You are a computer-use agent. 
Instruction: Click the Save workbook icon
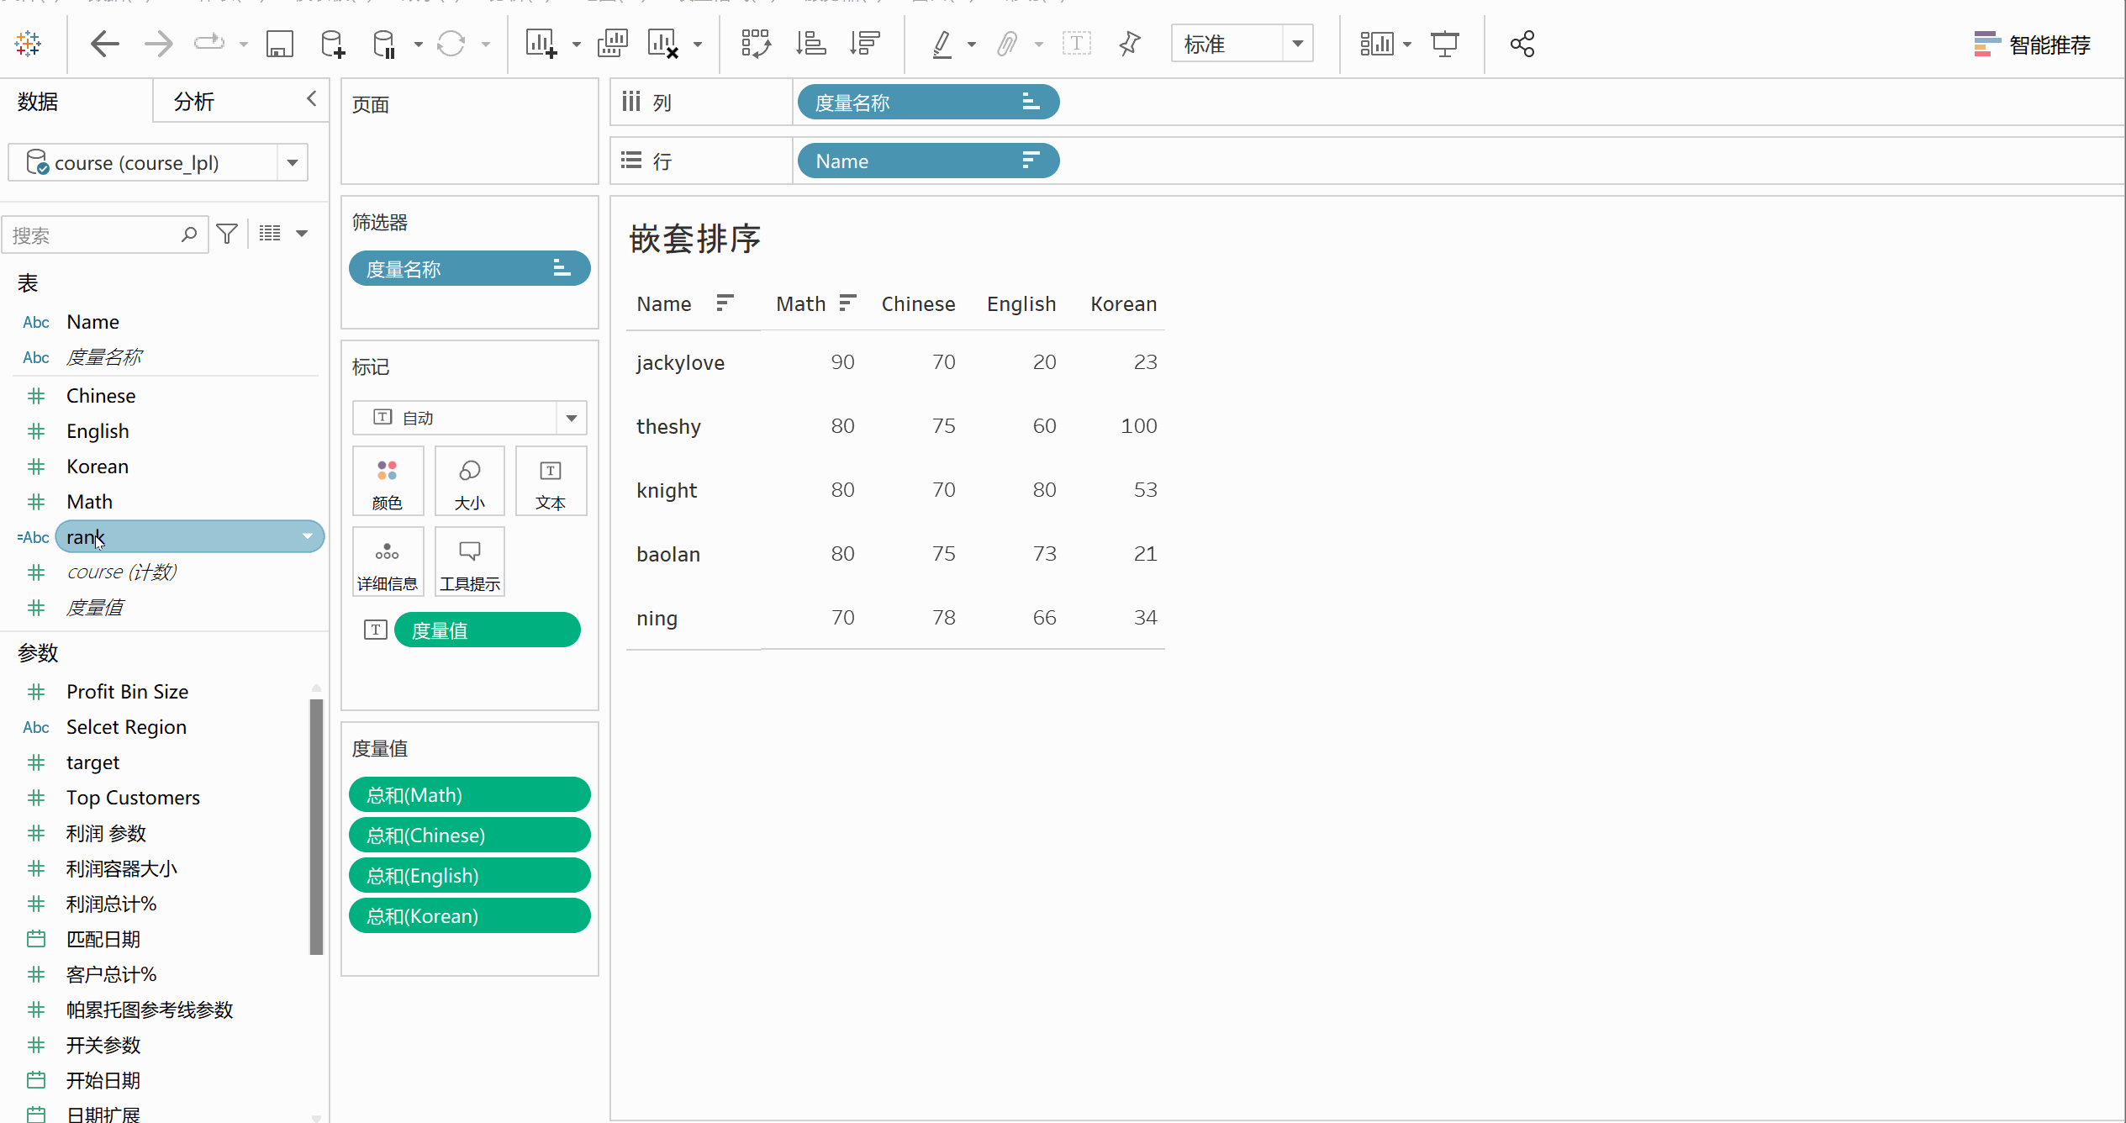pos(279,44)
